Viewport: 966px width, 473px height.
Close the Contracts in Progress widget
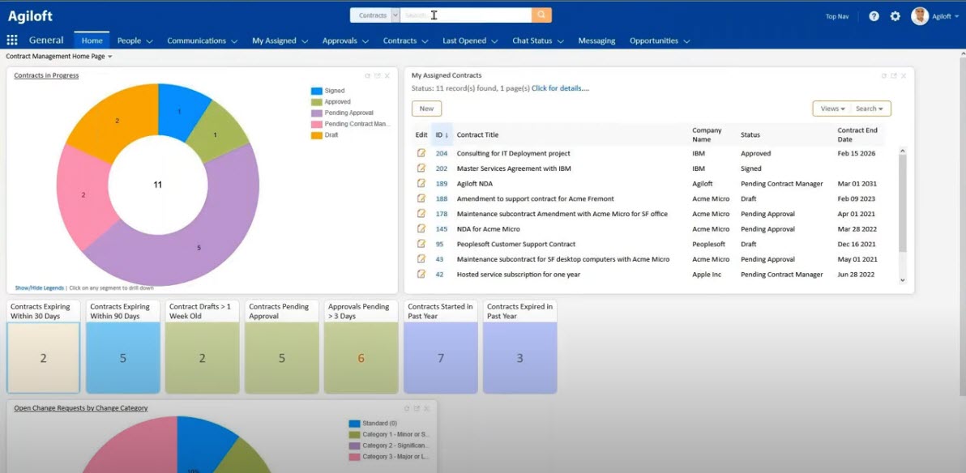coord(387,76)
